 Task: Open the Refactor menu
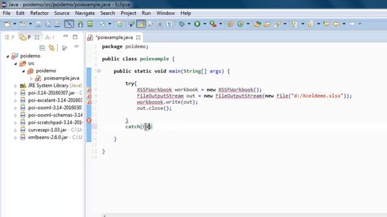pos(39,13)
